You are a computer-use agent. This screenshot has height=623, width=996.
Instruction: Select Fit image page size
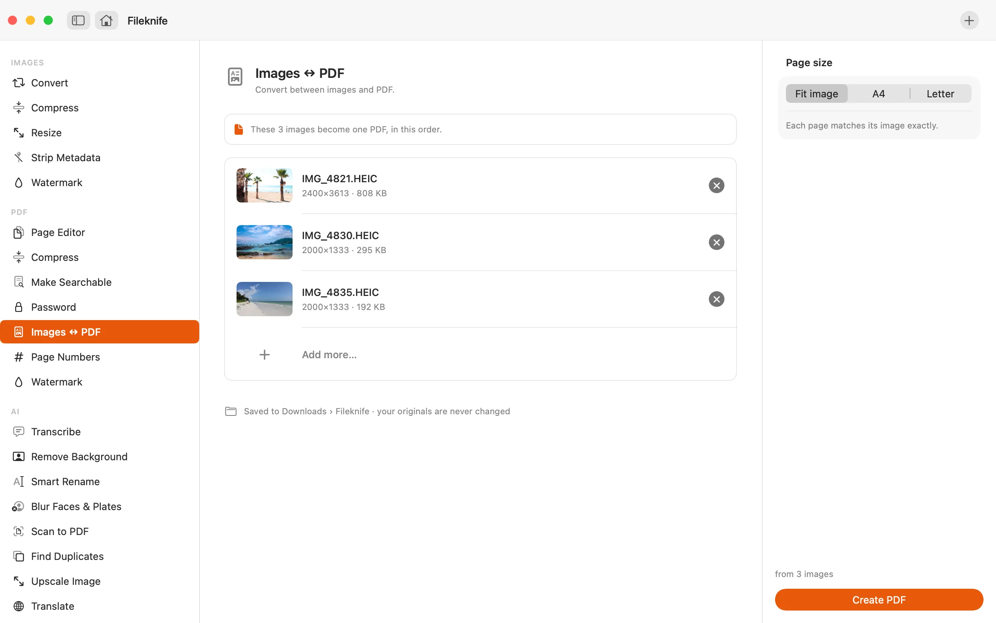tap(817, 93)
